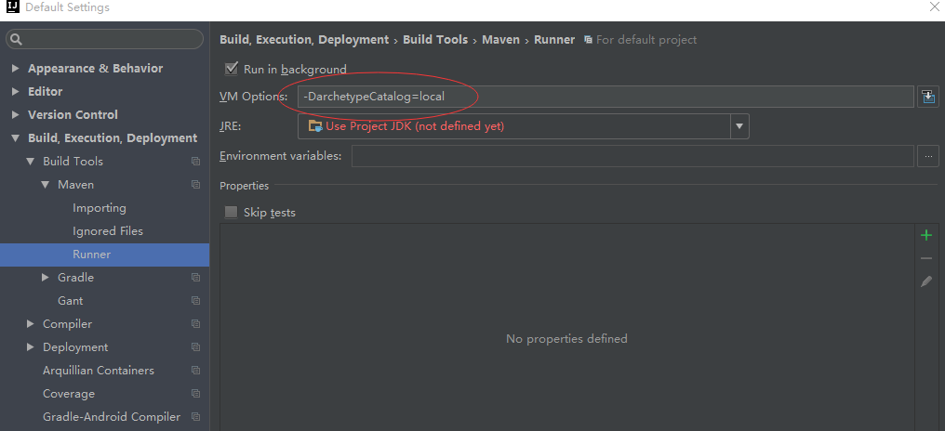Click the project-level icon beside Gradle-Android Compiler
This screenshot has height=431, width=945.
(195, 416)
